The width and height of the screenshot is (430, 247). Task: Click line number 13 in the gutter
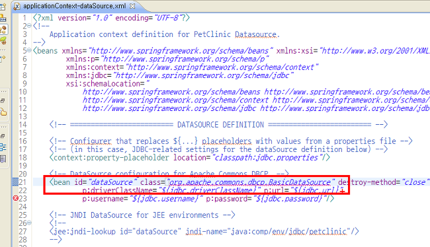[x=22, y=116]
